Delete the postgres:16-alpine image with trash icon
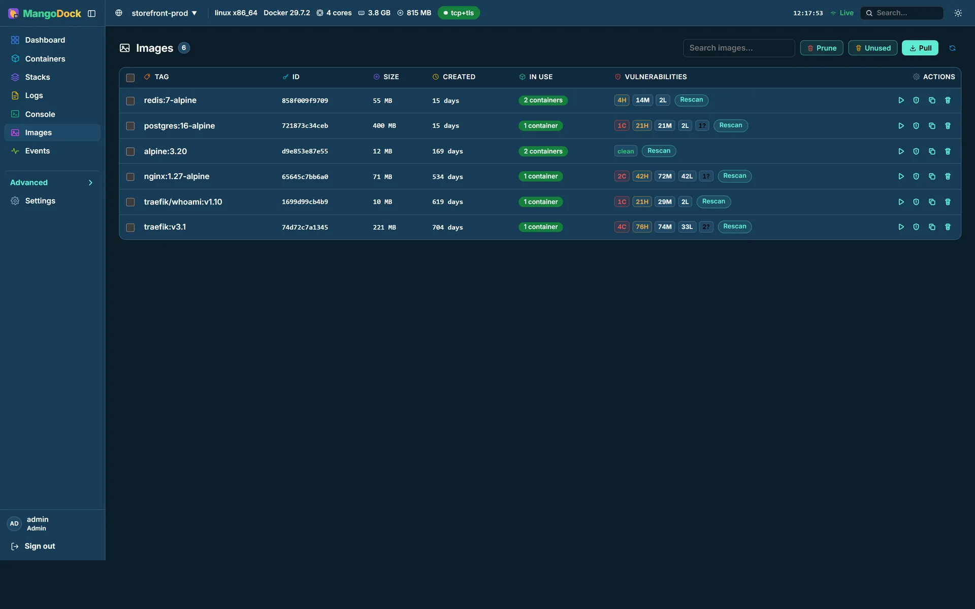975x609 pixels. pyautogui.click(x=948, y=126)
